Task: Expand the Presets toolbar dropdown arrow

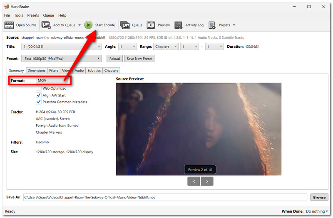Action: pyautogui.click(x=234, y=25)
